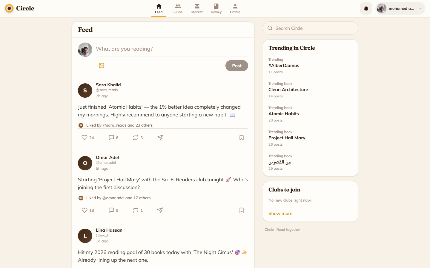Open trending book Project Hail Mary
The height and width of the screenshot is (268, 430).
point(287,138)
